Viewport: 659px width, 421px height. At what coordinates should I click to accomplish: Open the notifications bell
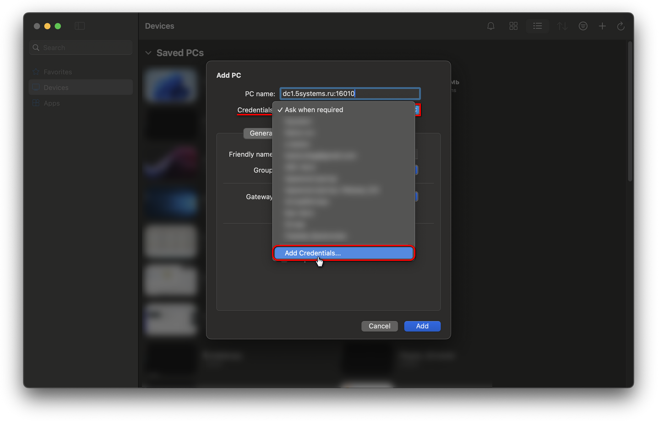point(490,26)
